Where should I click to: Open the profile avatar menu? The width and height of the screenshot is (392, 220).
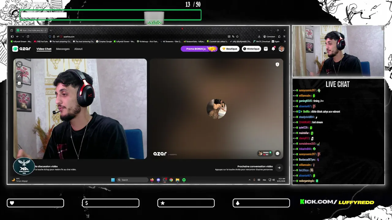click(x=281, y=49)
